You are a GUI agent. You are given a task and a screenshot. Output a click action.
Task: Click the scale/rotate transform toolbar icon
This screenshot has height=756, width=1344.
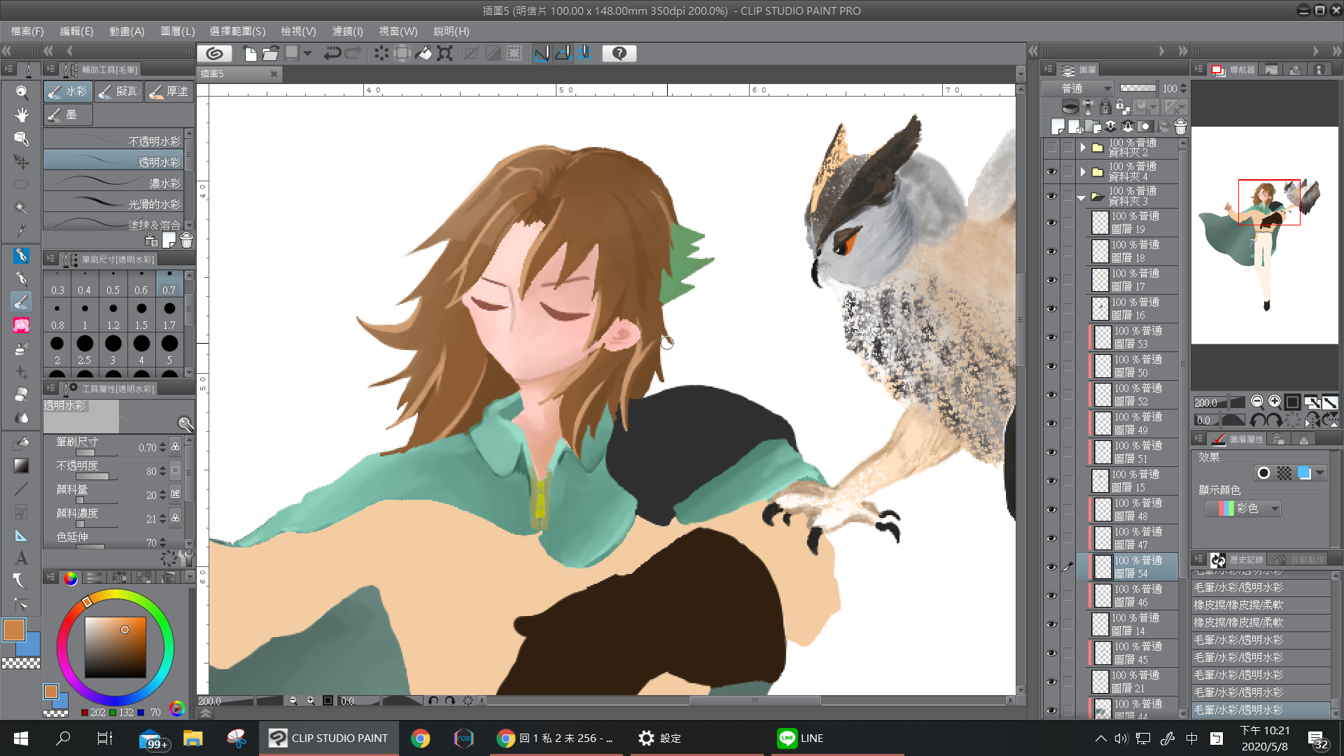point(444,53)
